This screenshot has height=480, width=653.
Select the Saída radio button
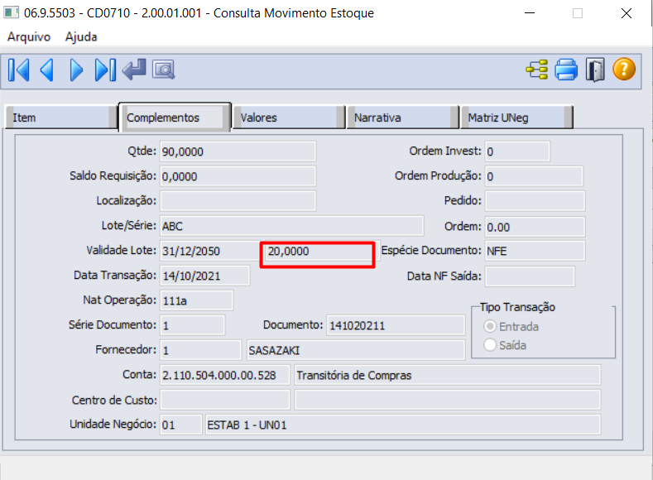pos(490,345)
